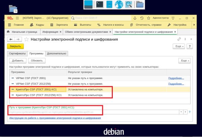Open the Настройка section
This screenshot has width=202, height=137.
coord(177,25)
